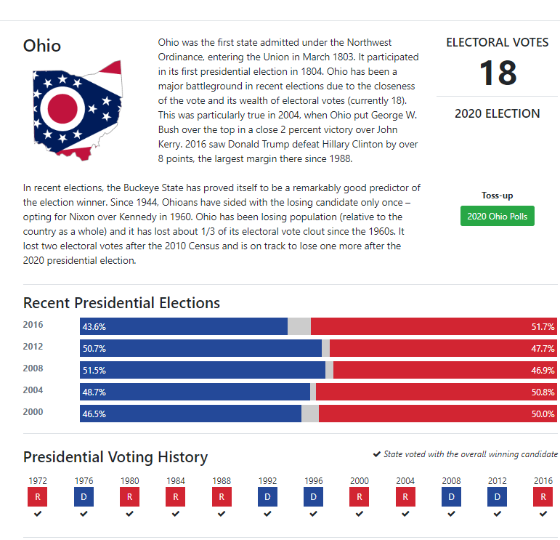Click the checkmark beside the winning candidate legend

click(x=377, y=454)
